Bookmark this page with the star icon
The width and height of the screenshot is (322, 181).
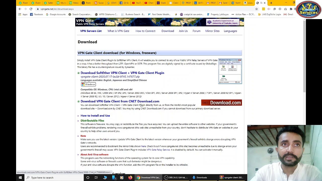pos(256,9)
